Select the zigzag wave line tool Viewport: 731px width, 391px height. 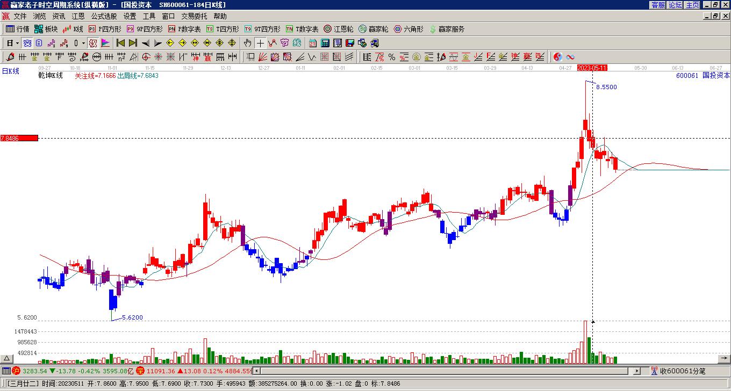pyautogui.click(x=312, y=57)
